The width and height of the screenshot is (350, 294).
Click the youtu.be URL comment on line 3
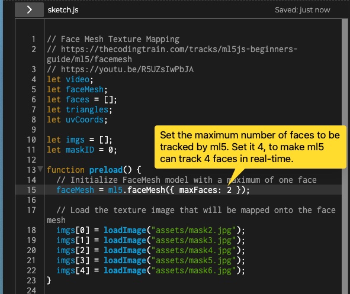[120, 69]
